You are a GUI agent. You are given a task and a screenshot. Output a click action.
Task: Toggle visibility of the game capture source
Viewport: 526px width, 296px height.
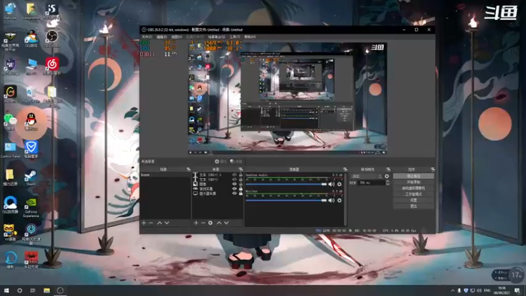tap(234, 189)
